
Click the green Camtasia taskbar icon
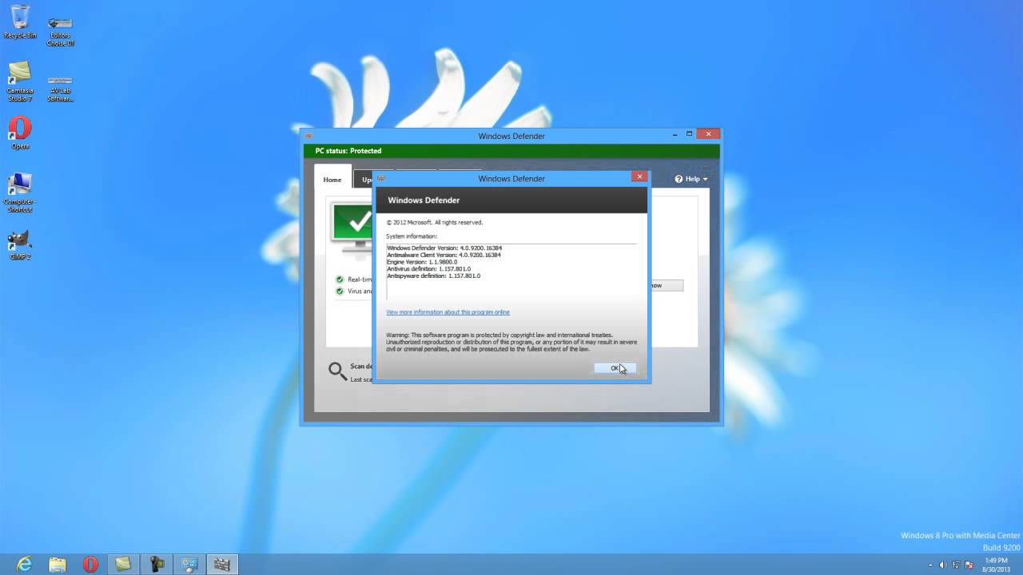point(123,565)
